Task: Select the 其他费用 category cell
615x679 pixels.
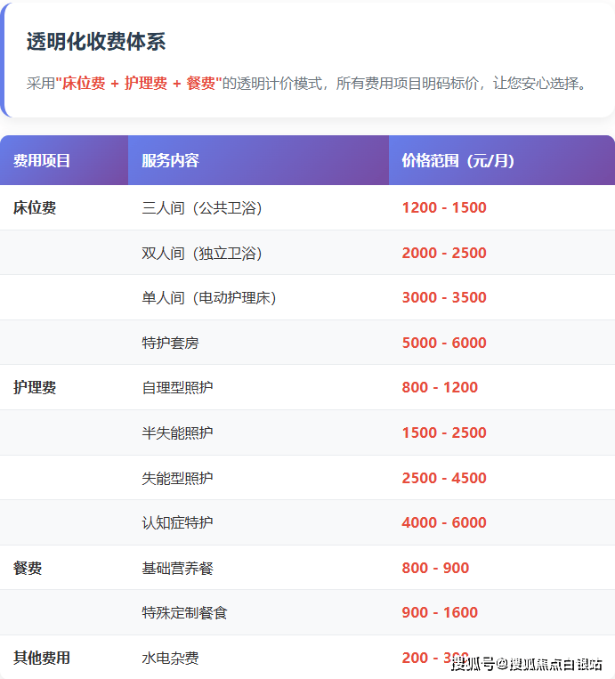Action: [42, 659]
